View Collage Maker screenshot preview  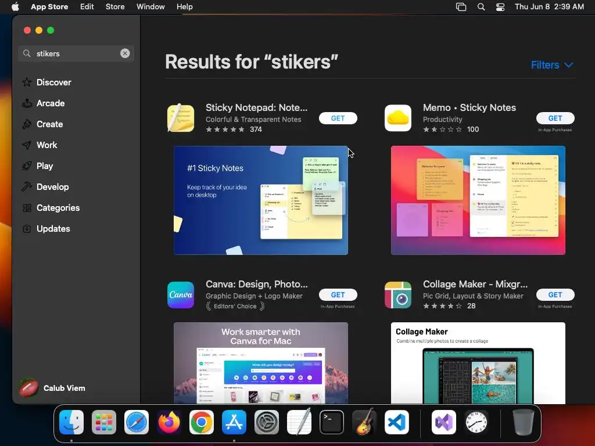(x=478, y=363)
